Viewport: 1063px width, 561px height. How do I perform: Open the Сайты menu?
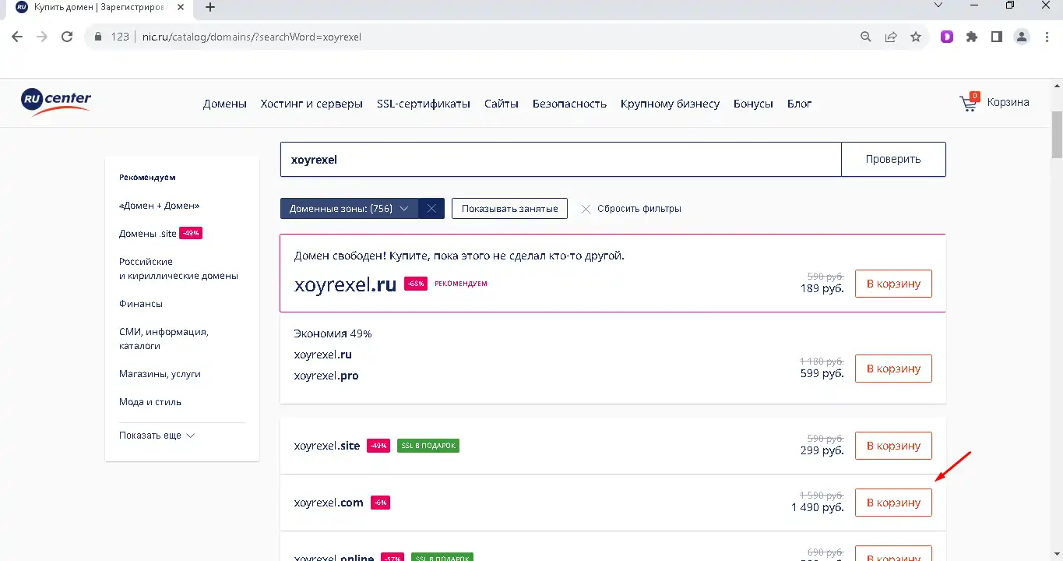[x=502, y=104]
